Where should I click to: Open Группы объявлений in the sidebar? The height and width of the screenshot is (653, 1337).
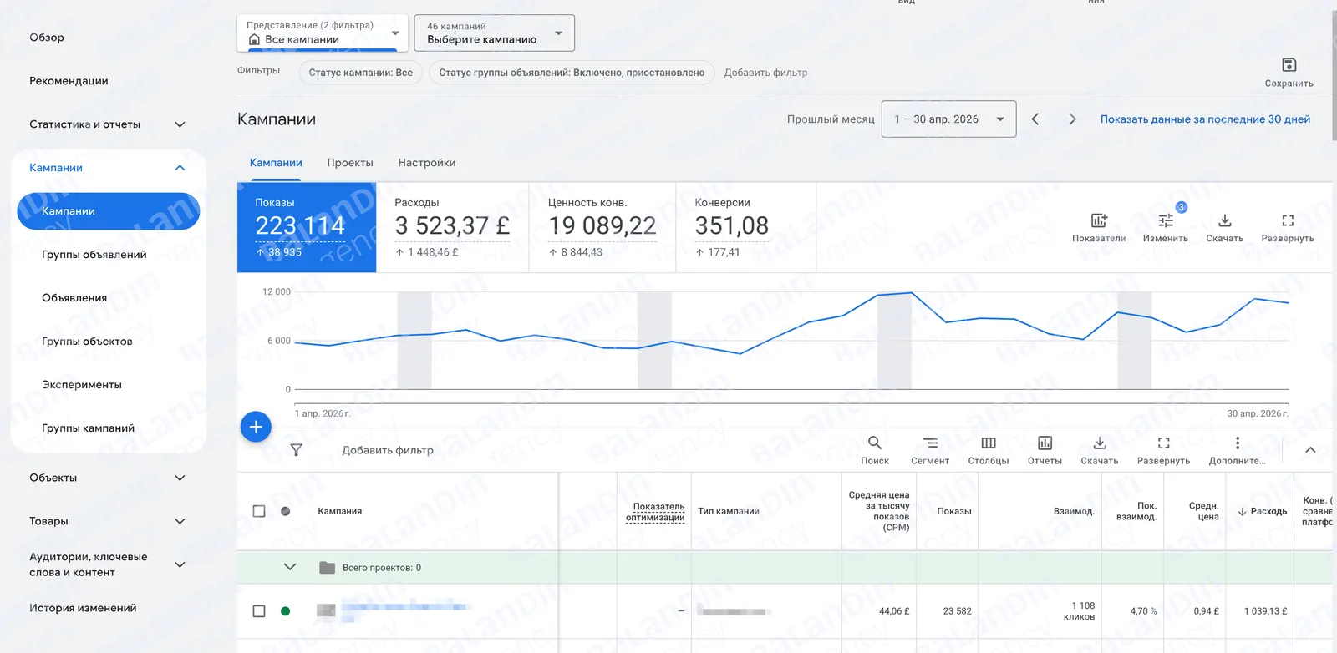tap(94, 255)
